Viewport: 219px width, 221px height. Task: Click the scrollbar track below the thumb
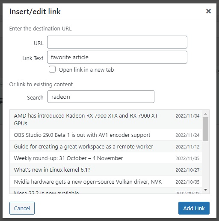205,164
